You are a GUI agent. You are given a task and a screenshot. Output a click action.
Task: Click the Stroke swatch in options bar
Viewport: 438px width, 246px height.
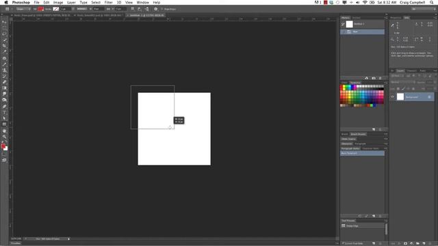56,9
